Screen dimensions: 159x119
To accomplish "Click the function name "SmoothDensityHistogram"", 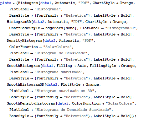I will [x=31, y=103].
